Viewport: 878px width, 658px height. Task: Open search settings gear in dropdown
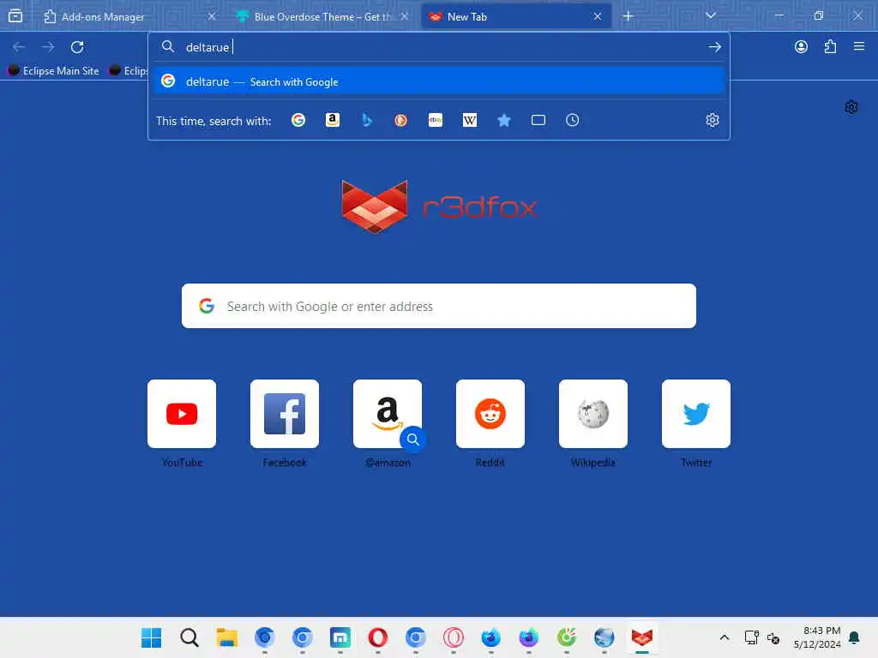[x=713, y=120]
